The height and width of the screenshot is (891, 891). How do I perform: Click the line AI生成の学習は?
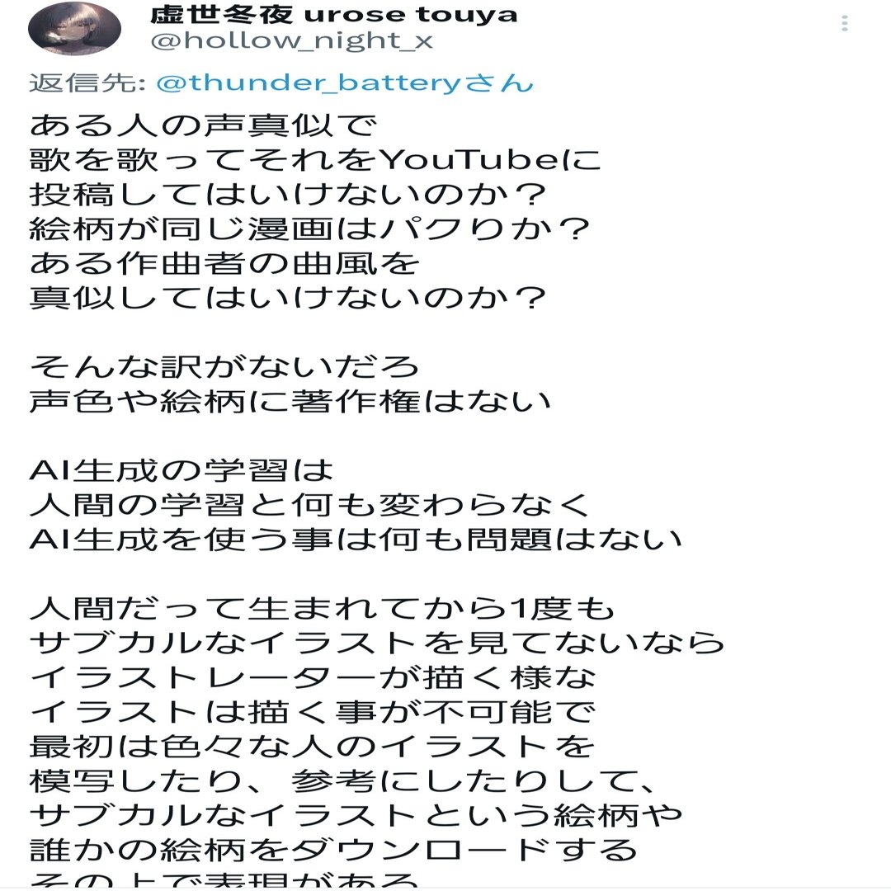pos(181,470)
